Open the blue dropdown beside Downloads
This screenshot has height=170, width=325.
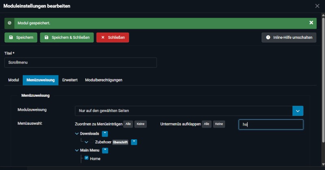tap(105, 133)
